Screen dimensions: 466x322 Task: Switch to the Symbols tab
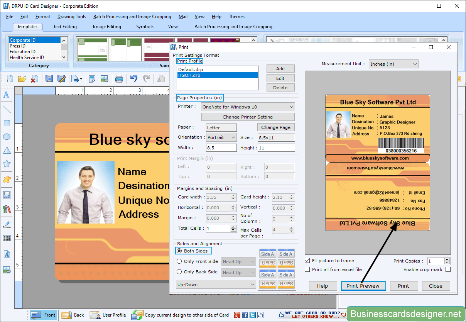coord(145,27)
